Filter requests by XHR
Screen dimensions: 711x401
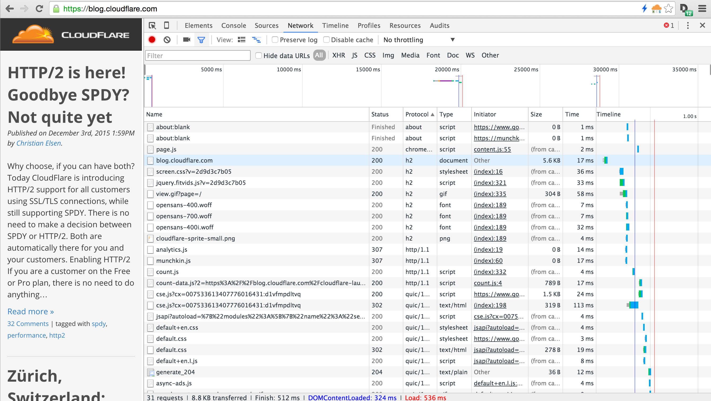click(x=338, y=55)
